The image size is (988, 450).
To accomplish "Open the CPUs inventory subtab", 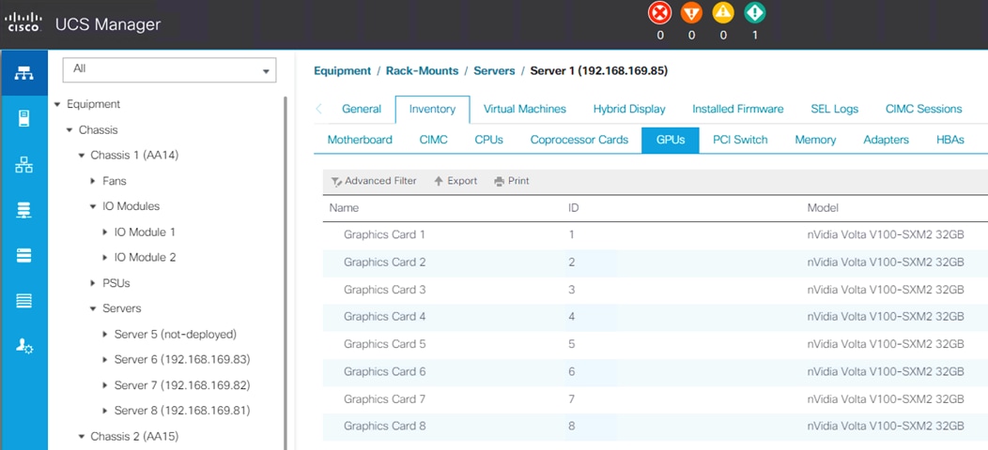I will pyautogui.click(x=489, y=140).
